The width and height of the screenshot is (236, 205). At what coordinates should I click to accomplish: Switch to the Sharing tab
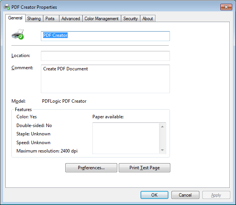tap(34, 19)
